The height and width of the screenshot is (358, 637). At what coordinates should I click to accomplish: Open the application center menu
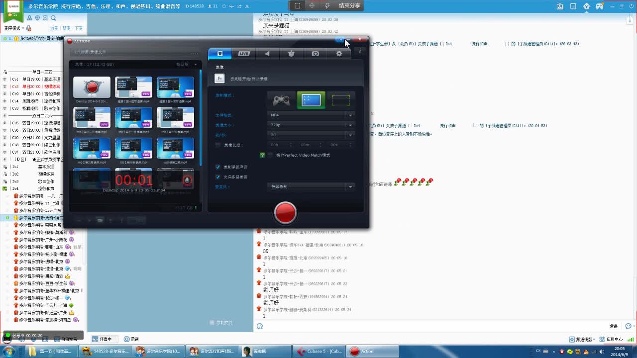pyautogui.click(x=612, y=340)
